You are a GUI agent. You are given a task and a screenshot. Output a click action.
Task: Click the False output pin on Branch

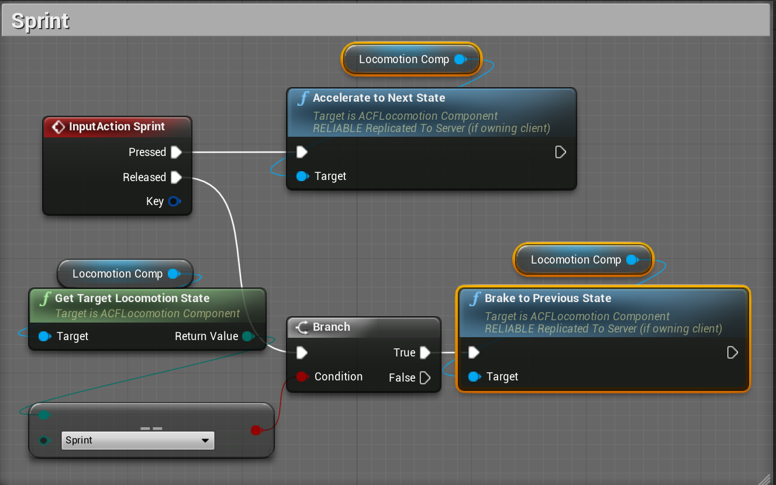[425, 378]
